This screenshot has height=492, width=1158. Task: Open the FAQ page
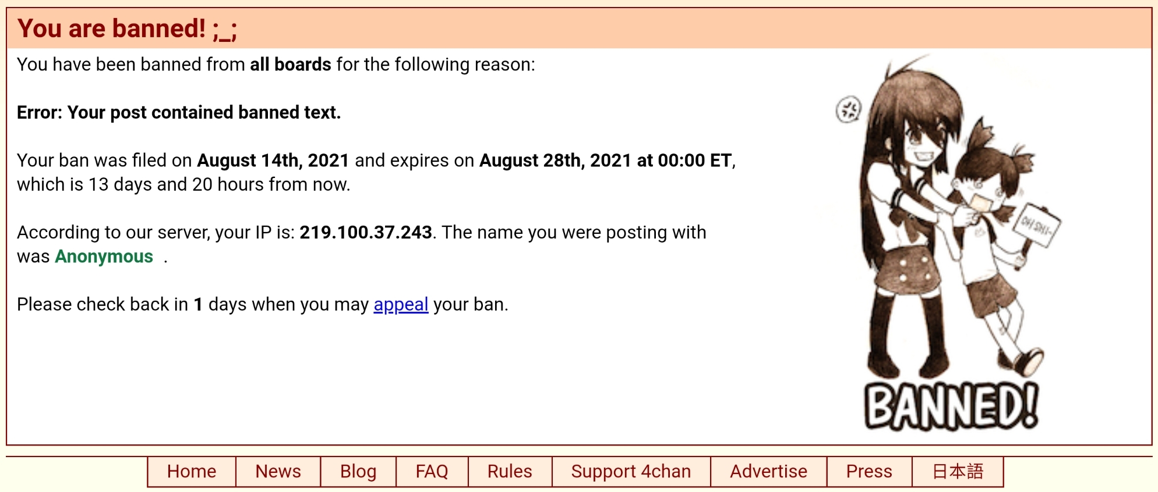click(x=430, y=471)
